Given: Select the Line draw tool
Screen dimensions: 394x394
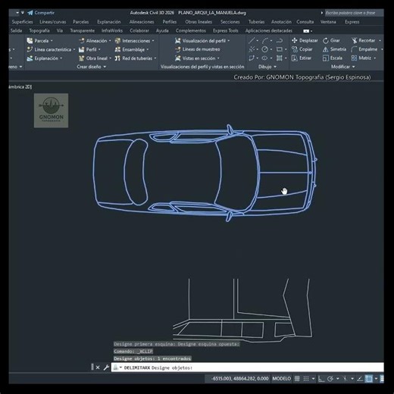Looking at the screenshot, I should tap(252, 40).
